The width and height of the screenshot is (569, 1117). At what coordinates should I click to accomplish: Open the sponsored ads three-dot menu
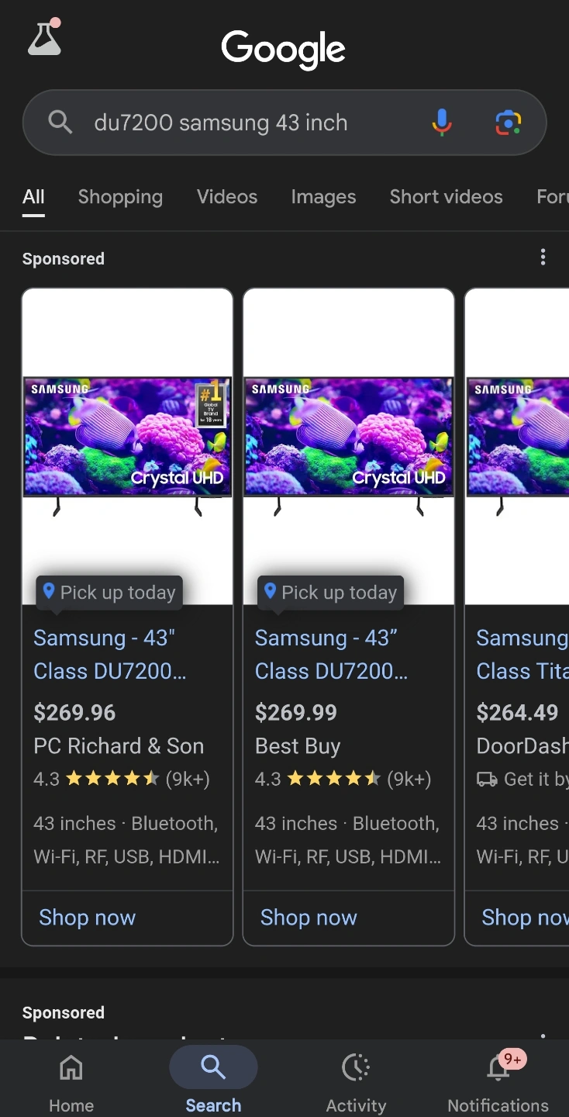click(x=543, y=258)
